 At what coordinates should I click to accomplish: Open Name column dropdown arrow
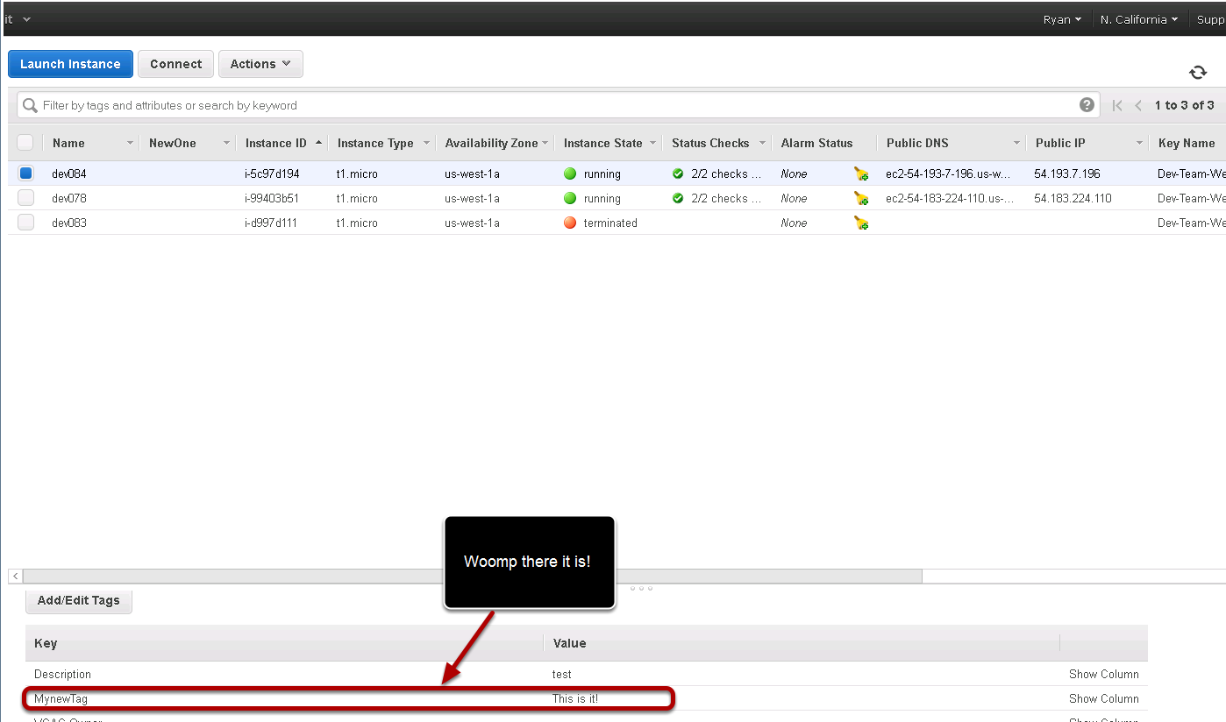[131, 143]
